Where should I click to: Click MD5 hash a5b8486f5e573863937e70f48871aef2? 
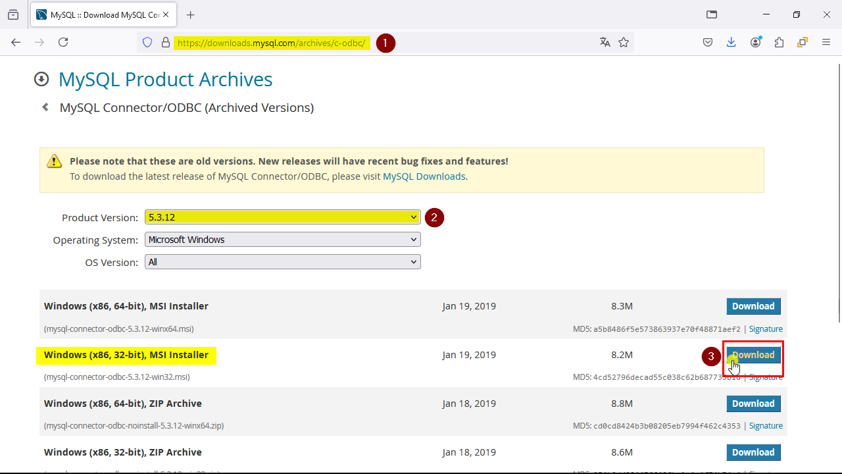pos(667,329)
